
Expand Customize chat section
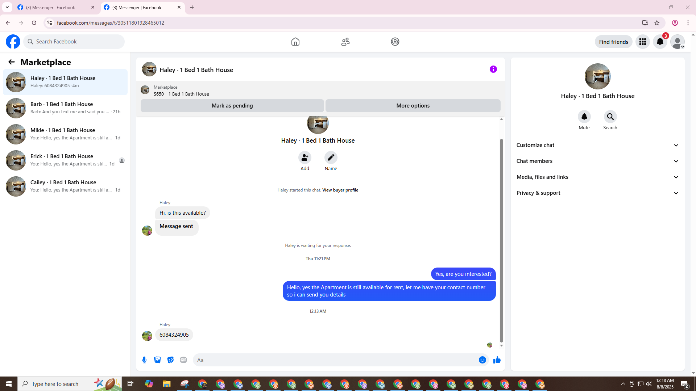coord(597,145)
